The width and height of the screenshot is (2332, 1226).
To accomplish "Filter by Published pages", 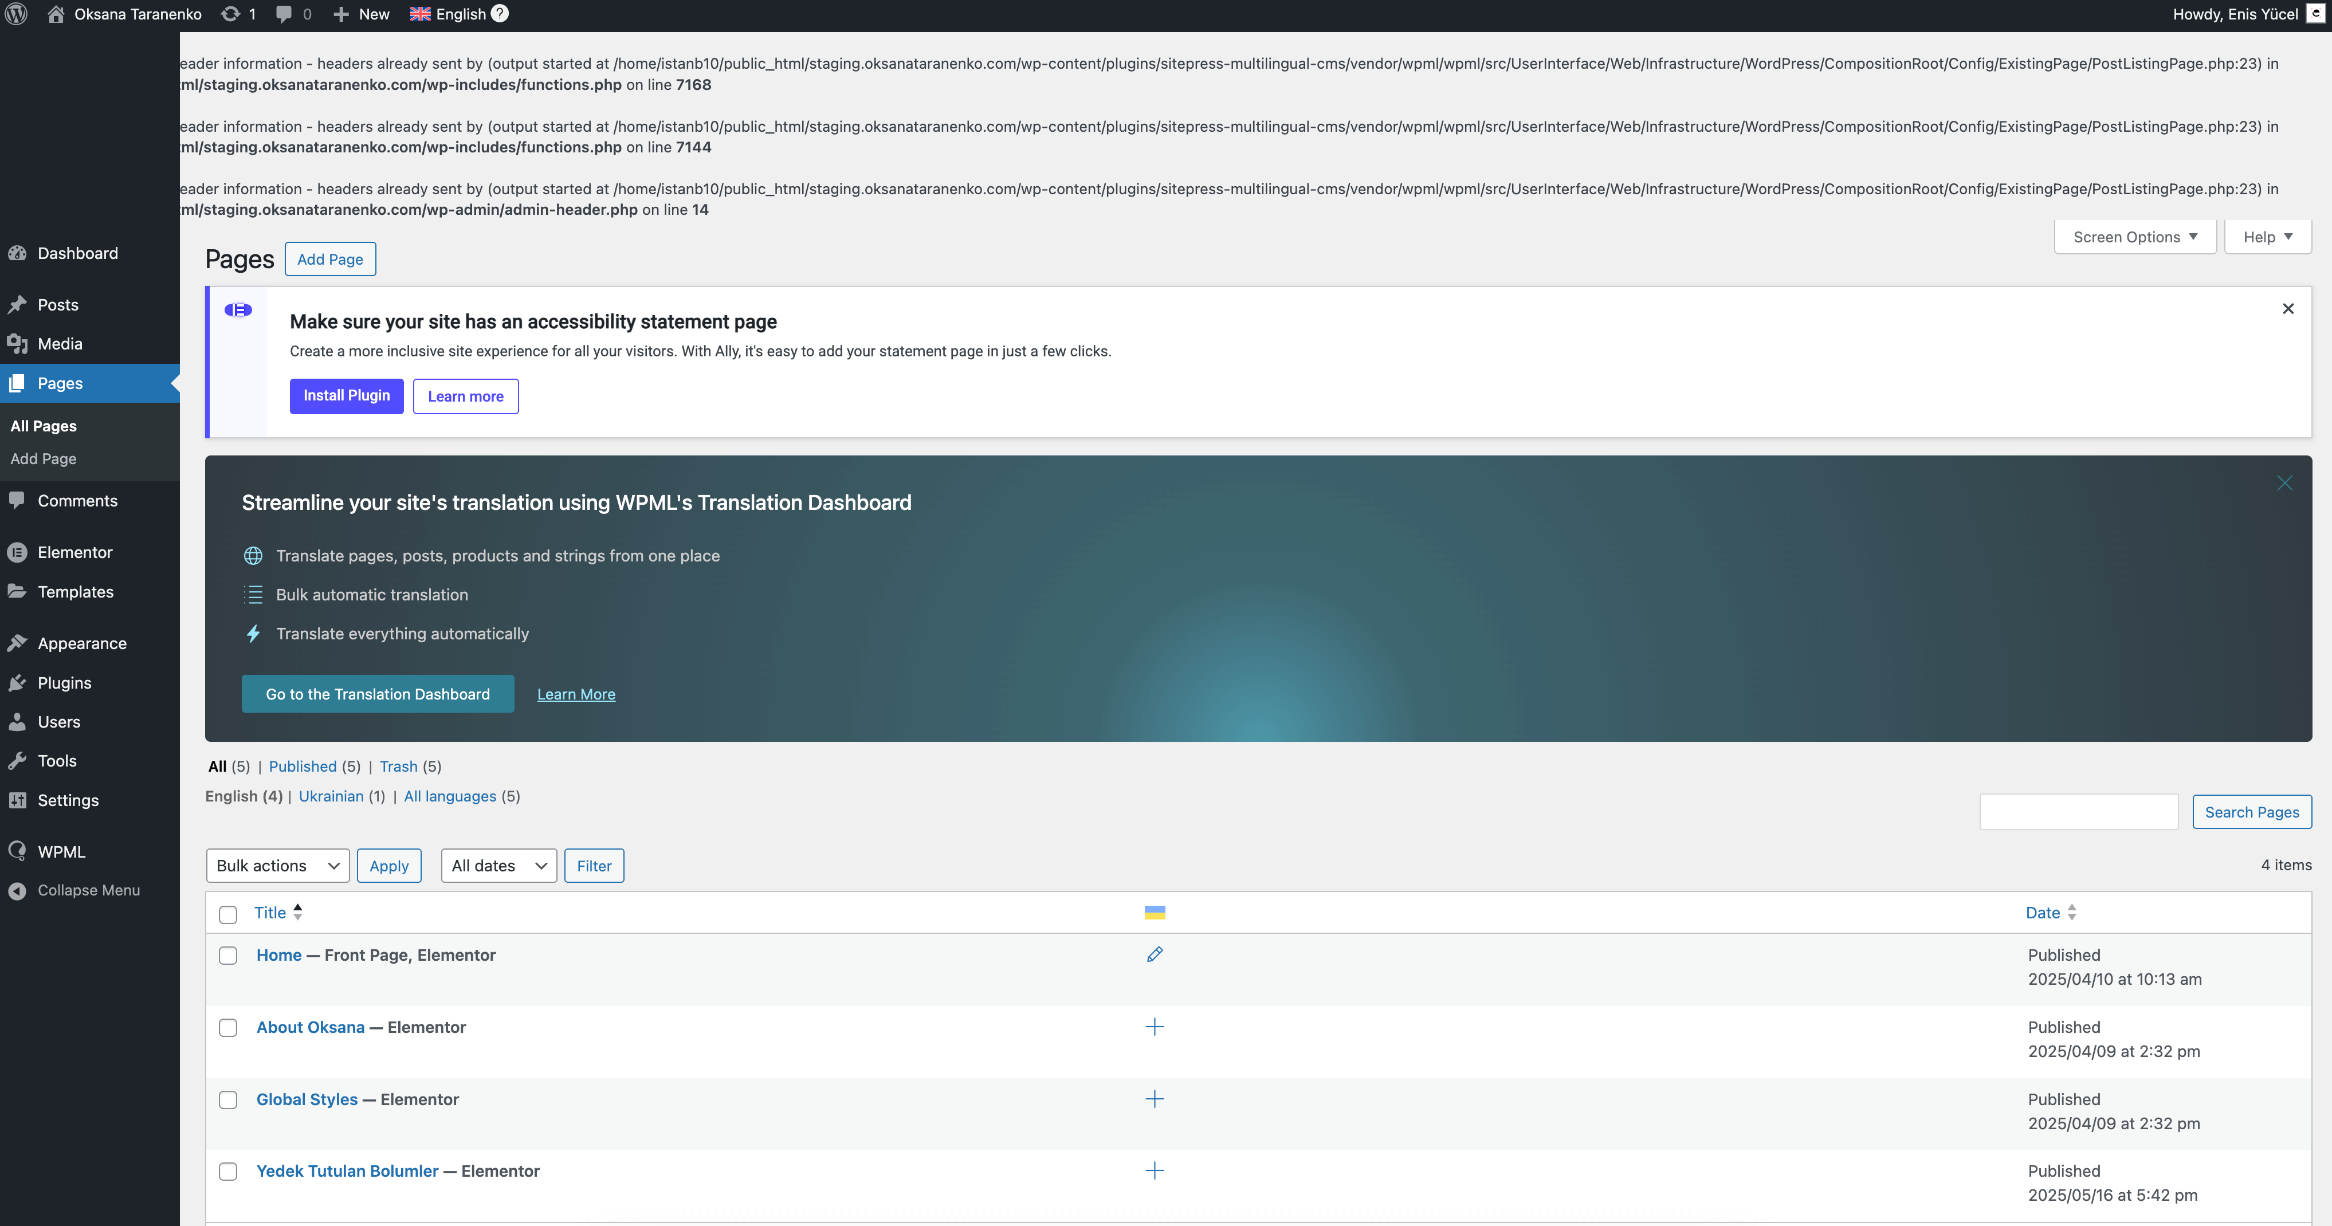I will [x=303, y=767].
